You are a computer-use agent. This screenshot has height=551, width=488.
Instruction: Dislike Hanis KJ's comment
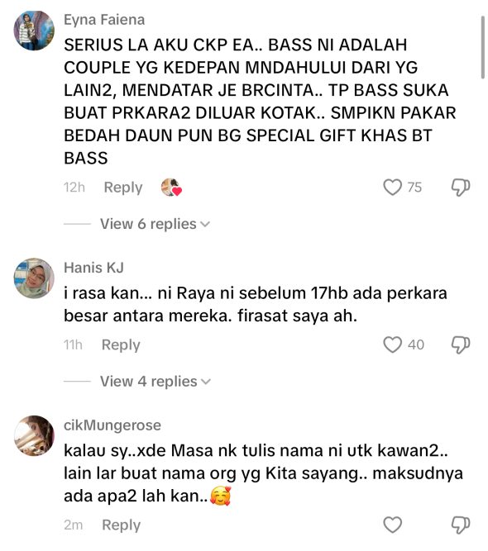[x=461, y=344]
